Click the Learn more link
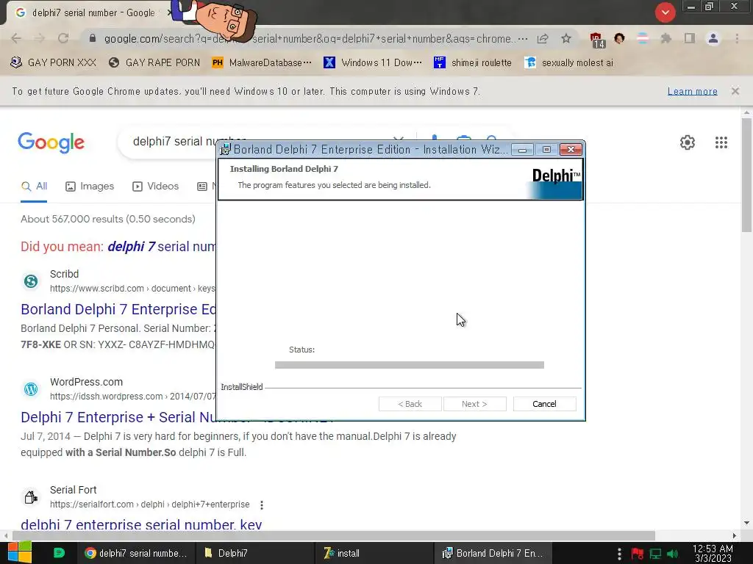 [692, 91]
